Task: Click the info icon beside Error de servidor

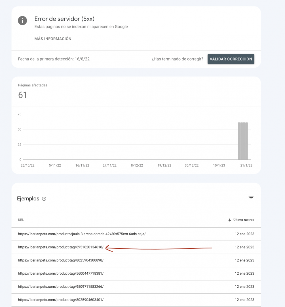Action: coord(22,20)
